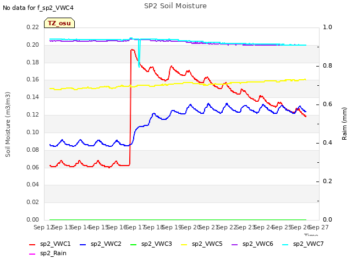352x264 pixels.
Task: Toggle sp2_VWC6 legend entry
Action: (252, 244)
